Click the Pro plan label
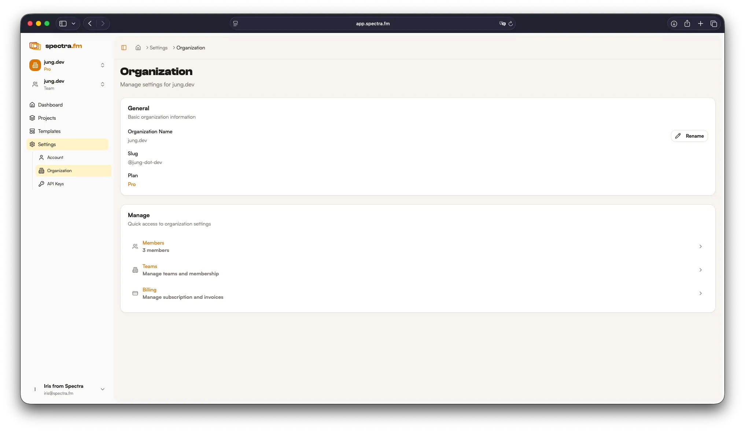The height and width of the screenshot is (431, 745). coord(132,185)
